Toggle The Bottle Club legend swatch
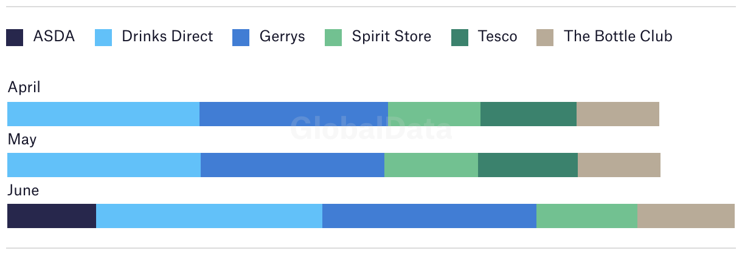Viewport: 742px width, 256px height. point(545,38)
